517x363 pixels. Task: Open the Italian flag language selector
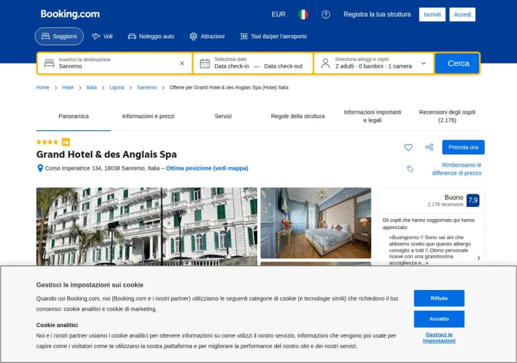point(303,14)
